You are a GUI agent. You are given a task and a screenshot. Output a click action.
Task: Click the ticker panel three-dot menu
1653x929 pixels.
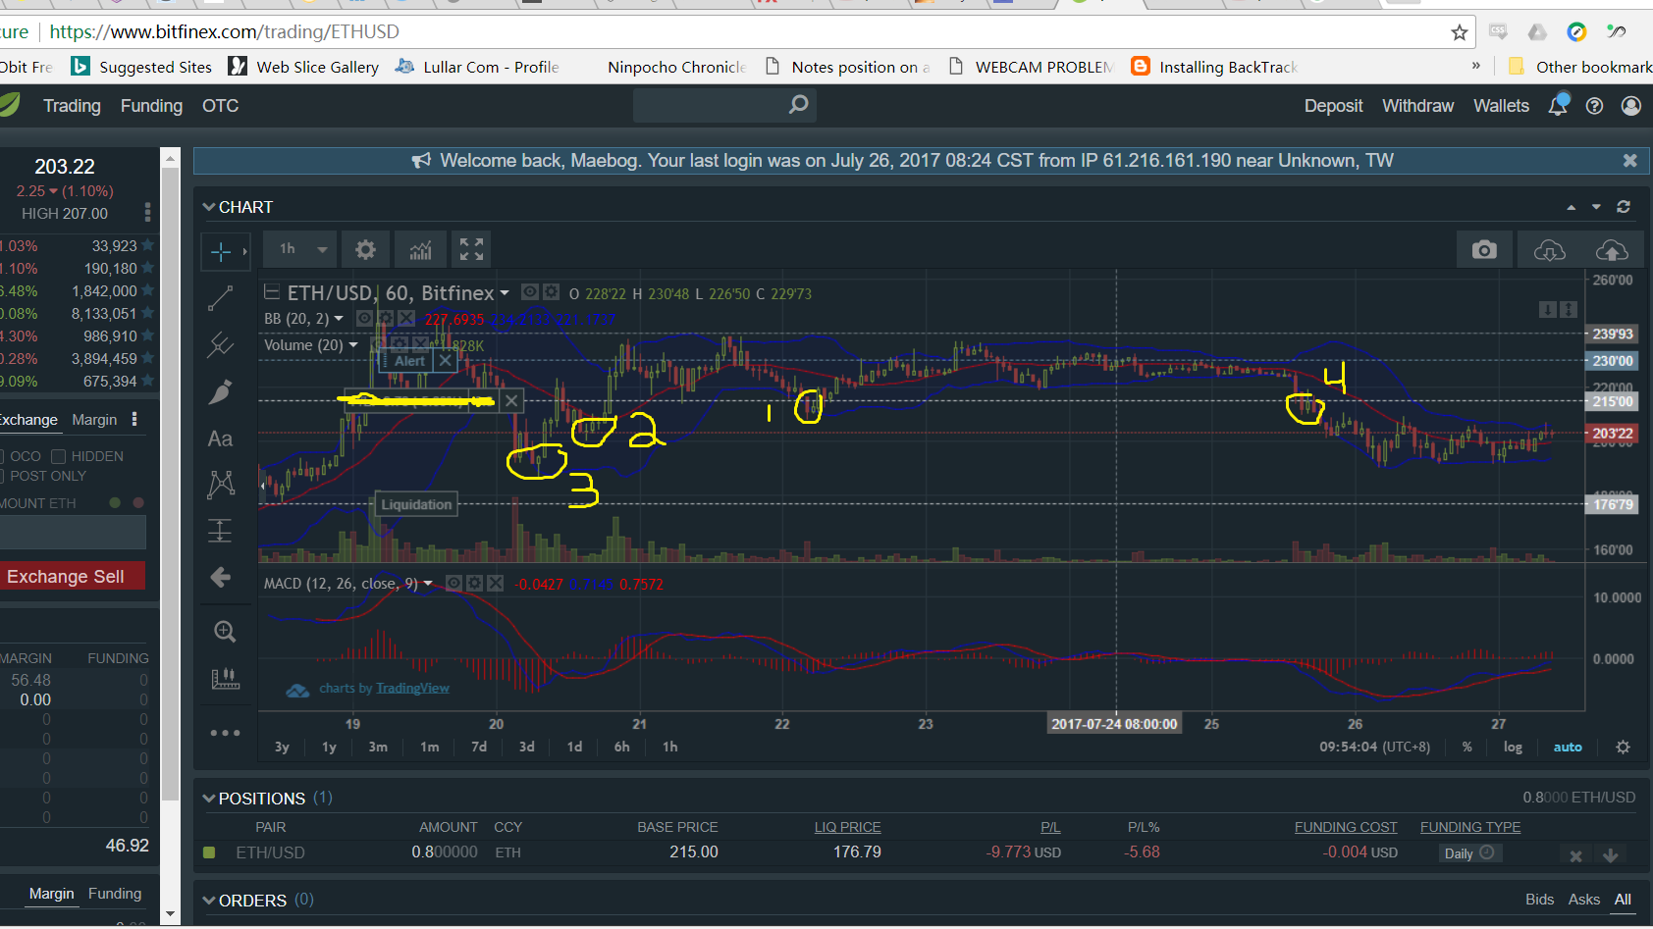tap(147, 212)
